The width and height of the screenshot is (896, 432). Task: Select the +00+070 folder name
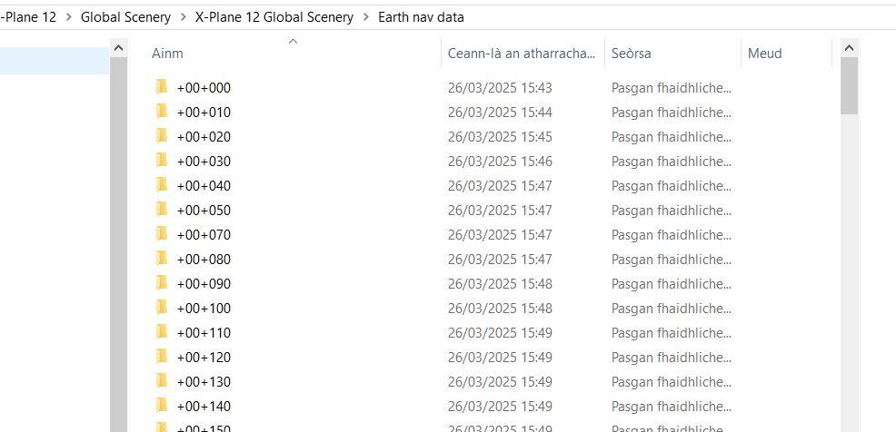click(204, 234)
